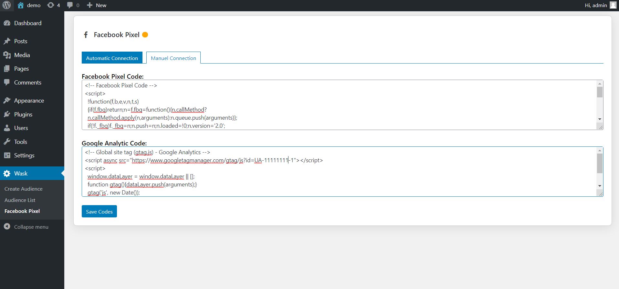Click the Media icon in sidebar
619x289 pixels.
tap(7, 55)
